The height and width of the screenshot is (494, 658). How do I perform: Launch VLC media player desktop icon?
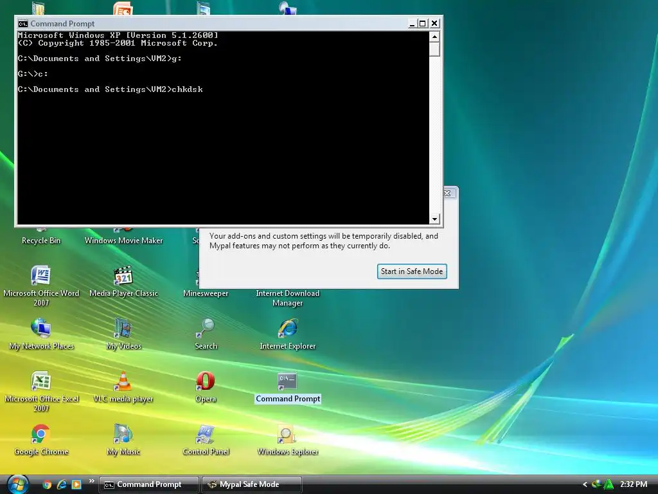[123, 381]
